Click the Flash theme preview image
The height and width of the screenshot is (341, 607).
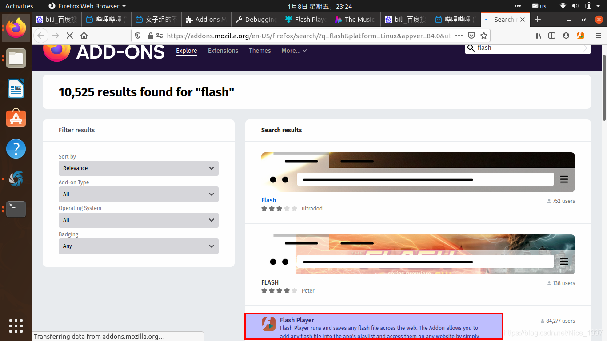click(x=418, y=172)
